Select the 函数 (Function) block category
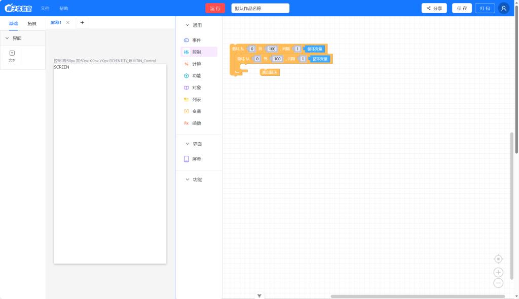The height and width of the screenshot is (299, 519). (x=196, y=123)
